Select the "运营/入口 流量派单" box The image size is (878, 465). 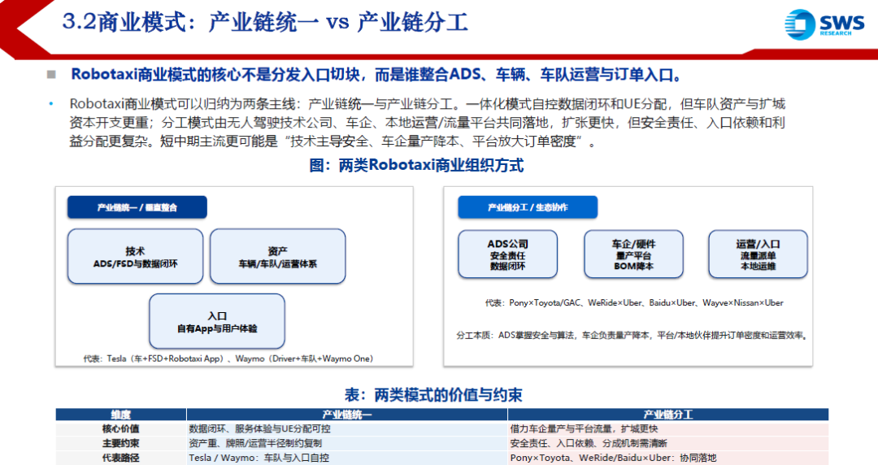pos(758,254)
